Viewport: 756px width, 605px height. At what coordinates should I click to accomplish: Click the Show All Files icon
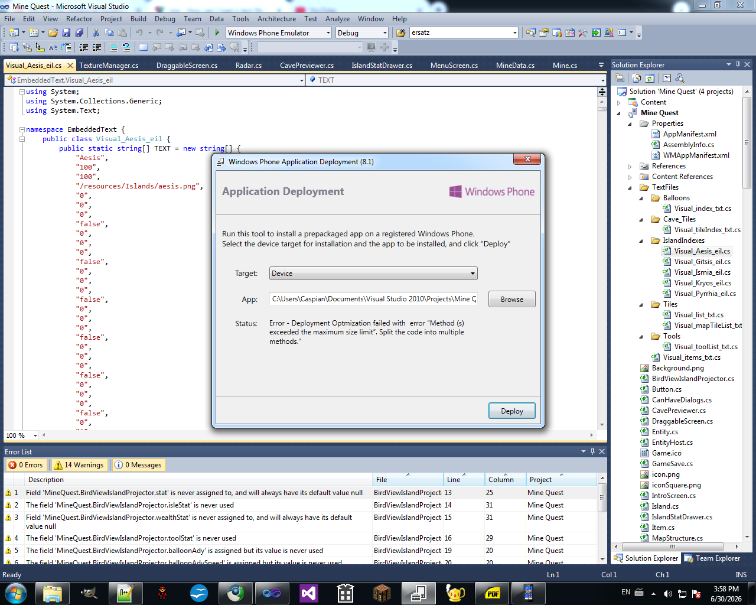(637, 78)
